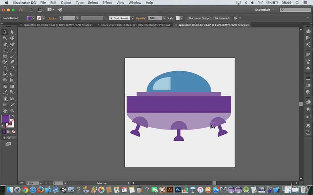Viewport: 313px width, 195px height.
Task: Select the Free Transform tool
Action: pyautogui.click(x=12, y=74)
